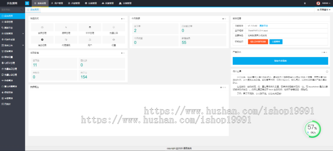Screen dimensions: 333x151
Task: Select 后台首页 in the sidebar
Action: coord(13,16)
